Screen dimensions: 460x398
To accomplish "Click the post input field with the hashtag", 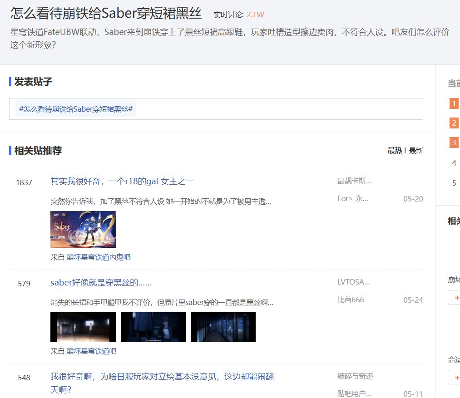I will point(216,109).
